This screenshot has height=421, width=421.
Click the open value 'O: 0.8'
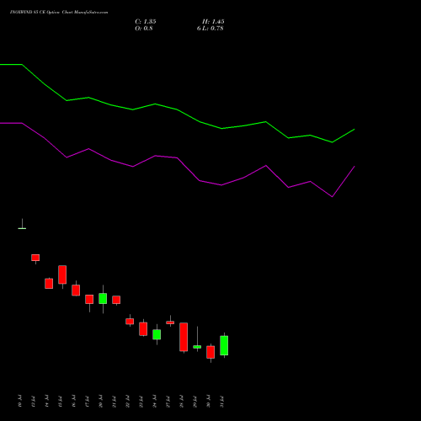144,29
